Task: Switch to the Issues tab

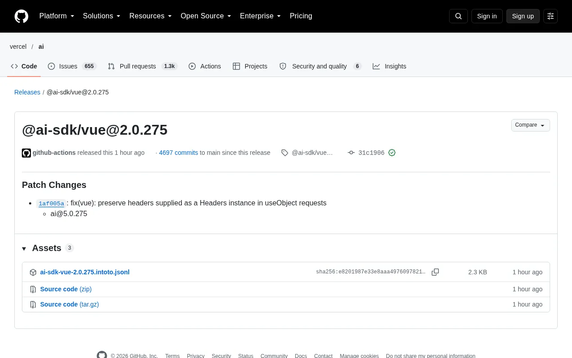Action: tap(72, 66)
